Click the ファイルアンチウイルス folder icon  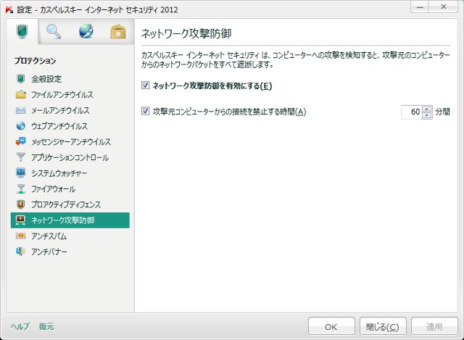pos(20,94)
